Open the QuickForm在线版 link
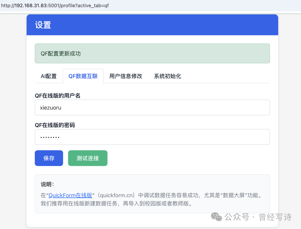Screen dimensions: 301x229 (70, 195)
